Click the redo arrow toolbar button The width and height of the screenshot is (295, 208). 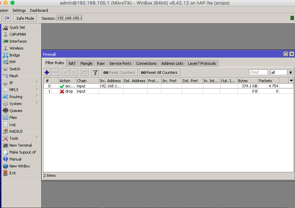pyautogui.click(x=7, y=18)
